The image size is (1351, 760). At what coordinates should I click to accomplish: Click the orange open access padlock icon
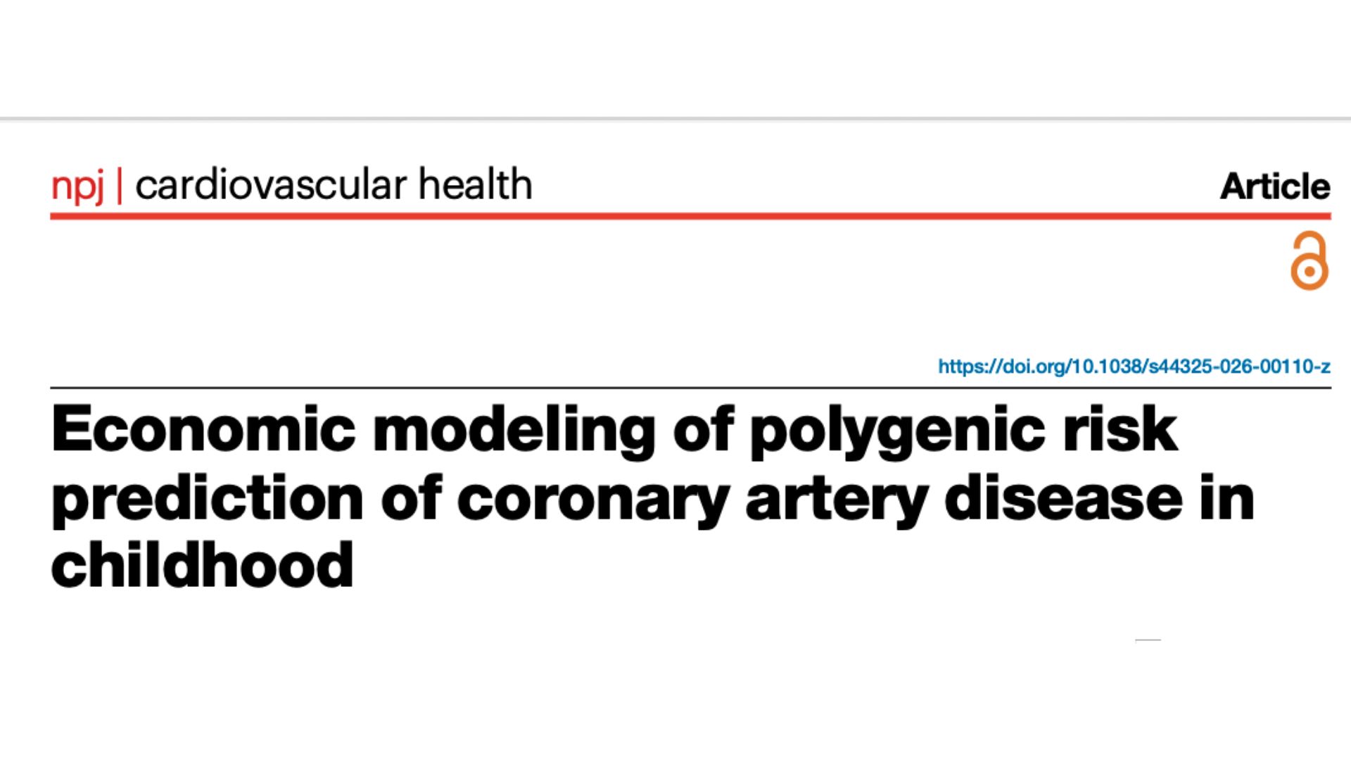[x=1309, y=260]
